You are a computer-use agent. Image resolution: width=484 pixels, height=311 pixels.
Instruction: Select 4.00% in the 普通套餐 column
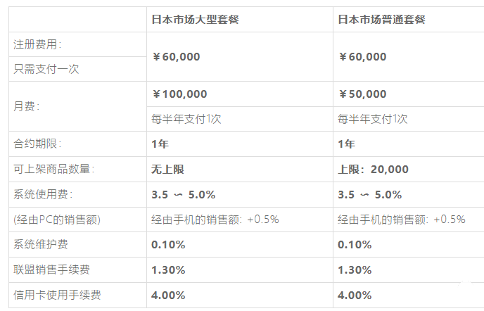tap(355, 295)
